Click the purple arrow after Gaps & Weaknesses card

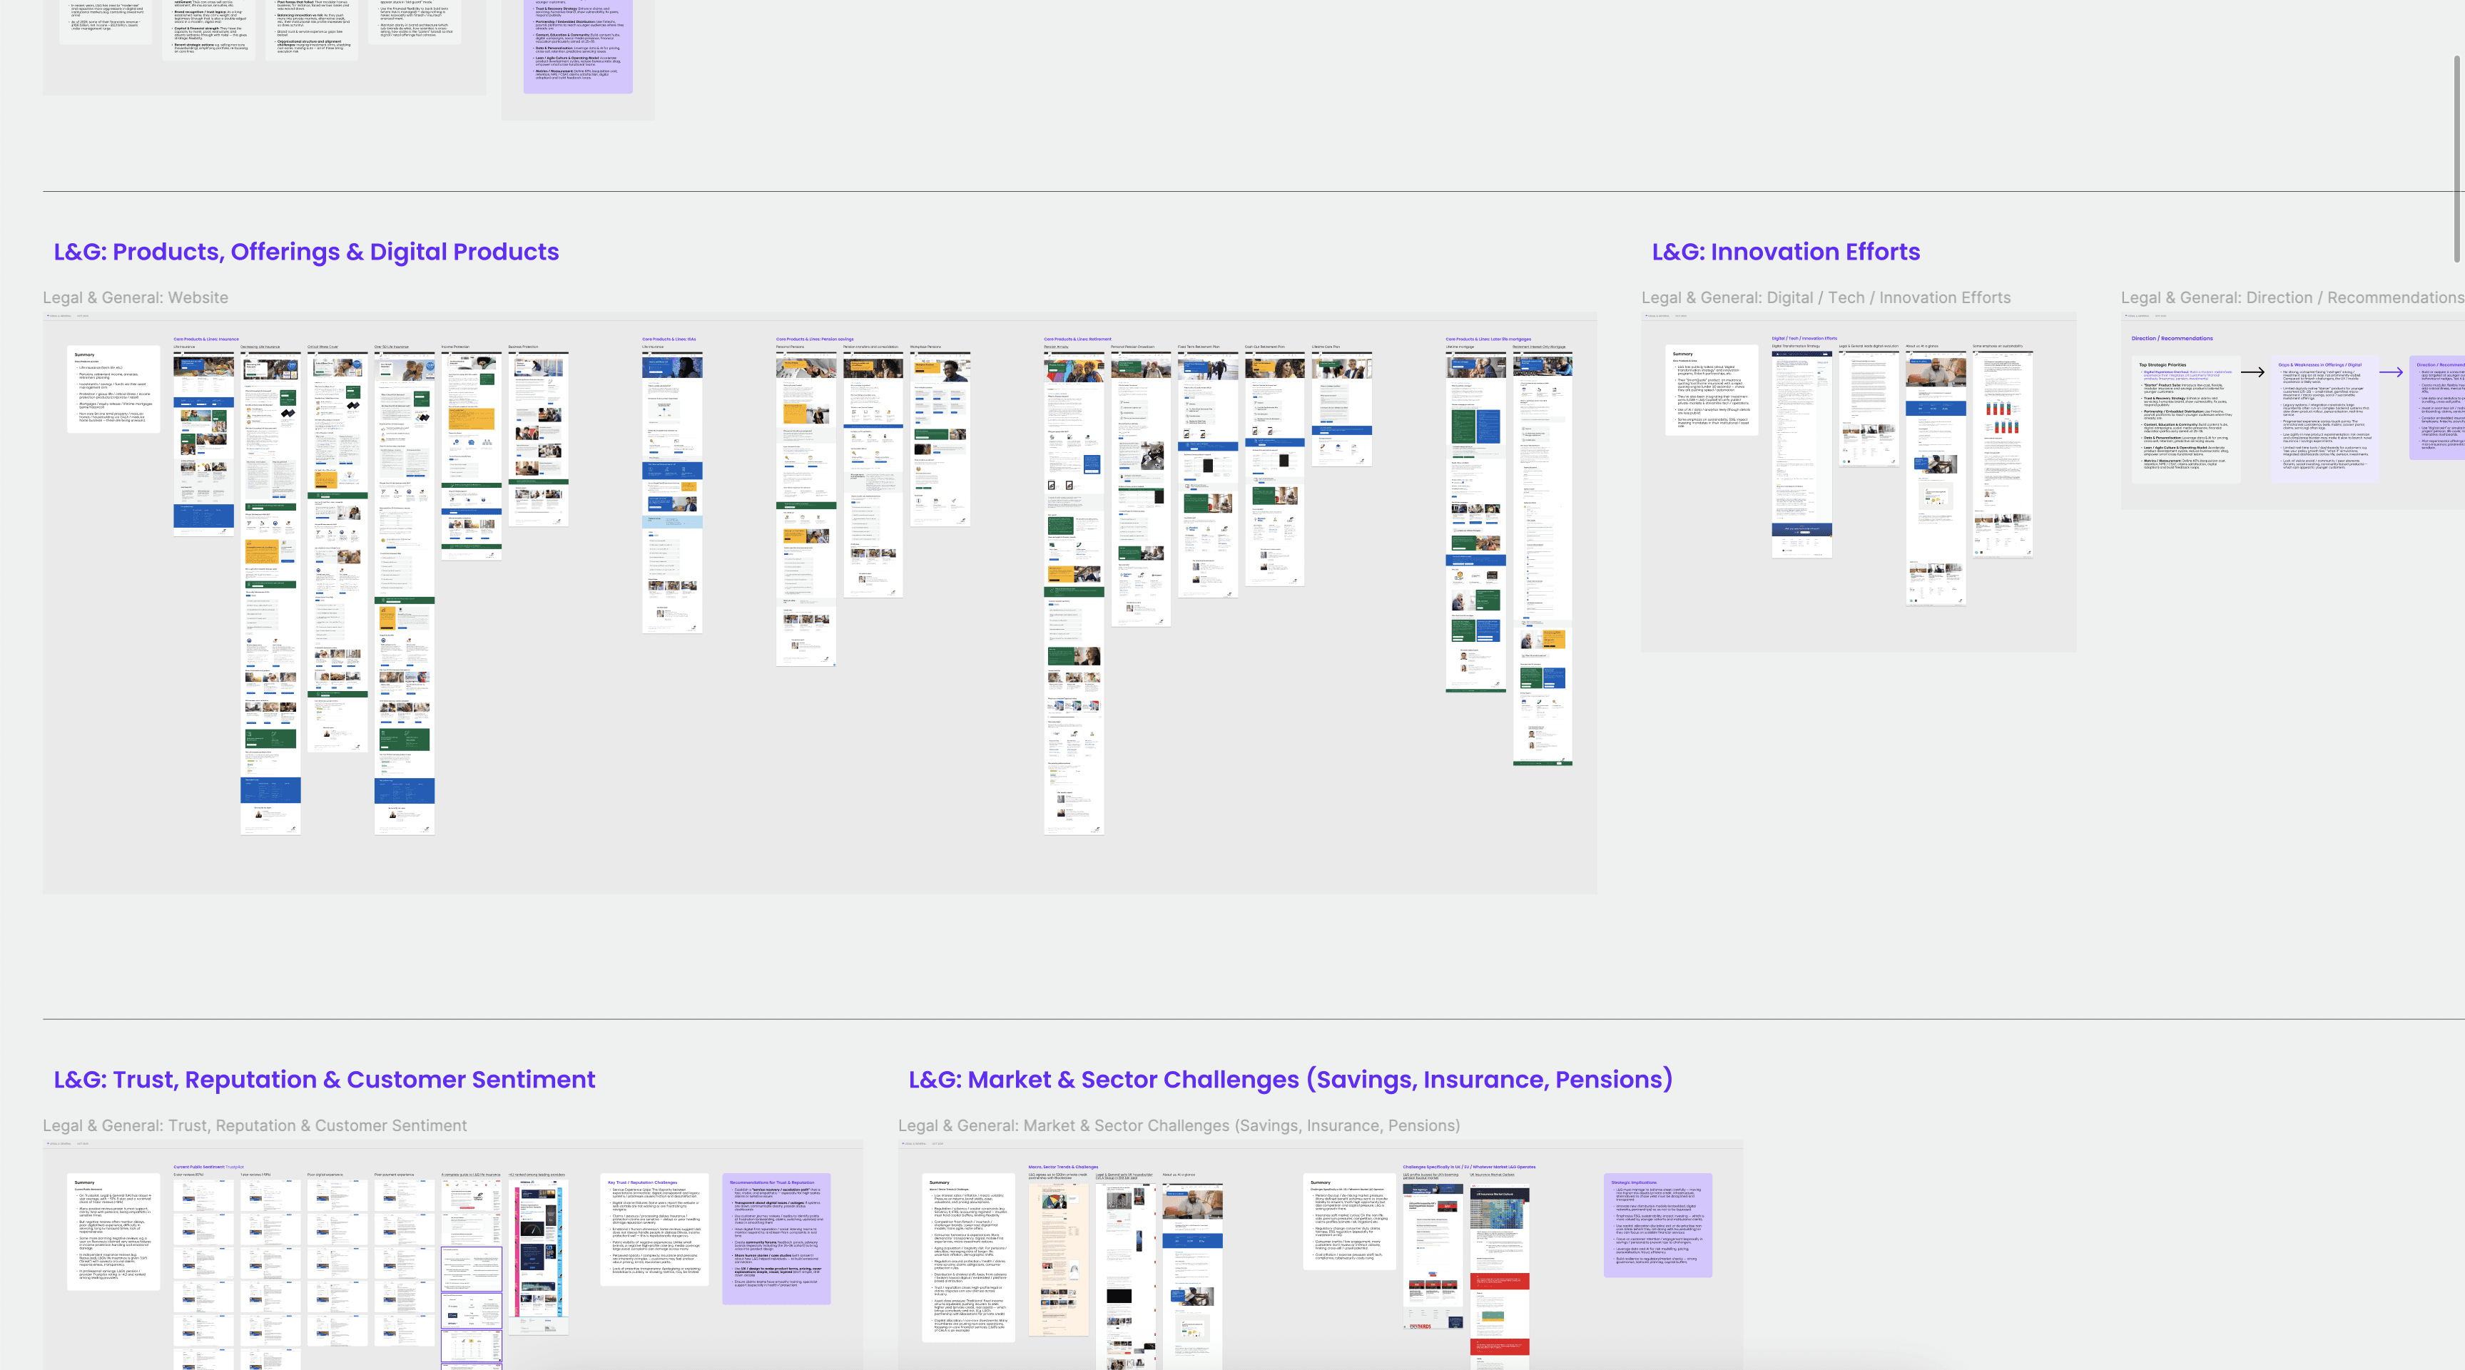(x=2392, y=372)
